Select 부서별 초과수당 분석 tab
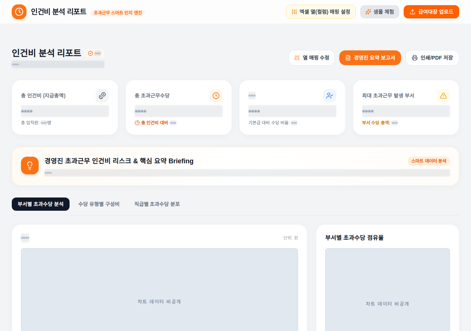 40,204
